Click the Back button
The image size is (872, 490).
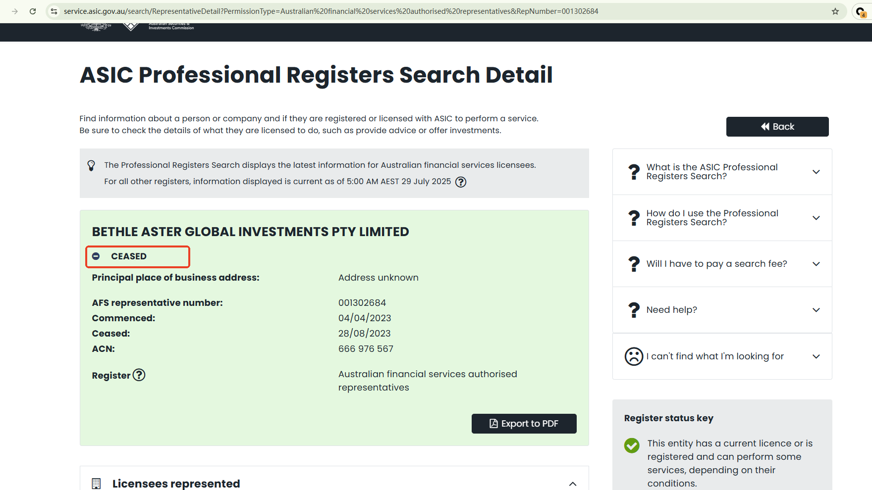777,127
